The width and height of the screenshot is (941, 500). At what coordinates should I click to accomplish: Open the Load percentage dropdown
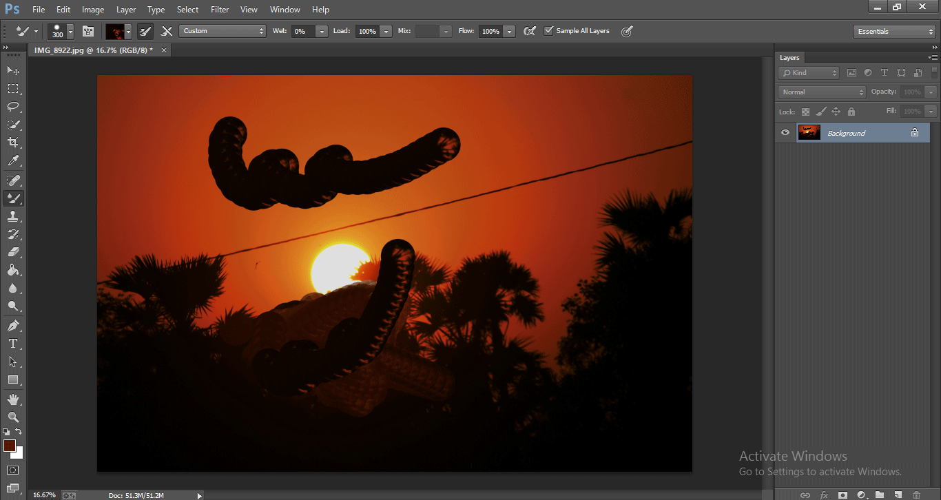click(x=385, y=31)
